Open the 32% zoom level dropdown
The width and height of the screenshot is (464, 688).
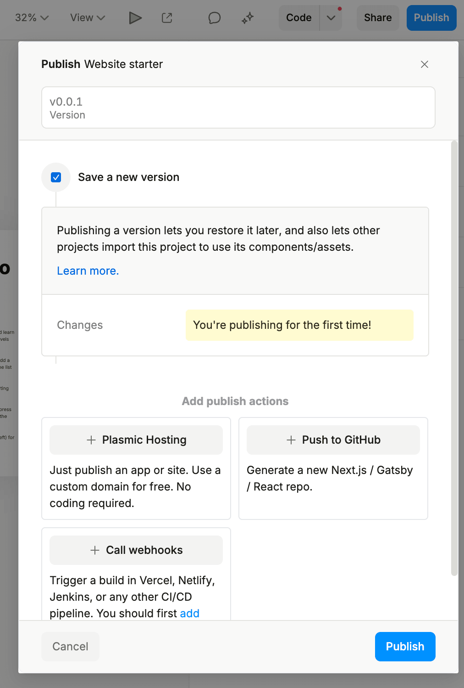click(32, 18)
